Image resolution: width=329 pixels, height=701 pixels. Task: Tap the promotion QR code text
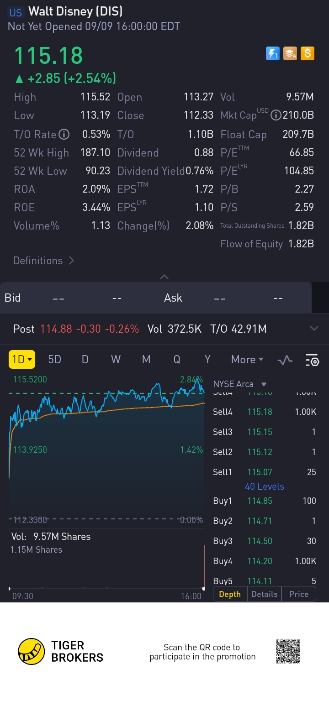202,652
